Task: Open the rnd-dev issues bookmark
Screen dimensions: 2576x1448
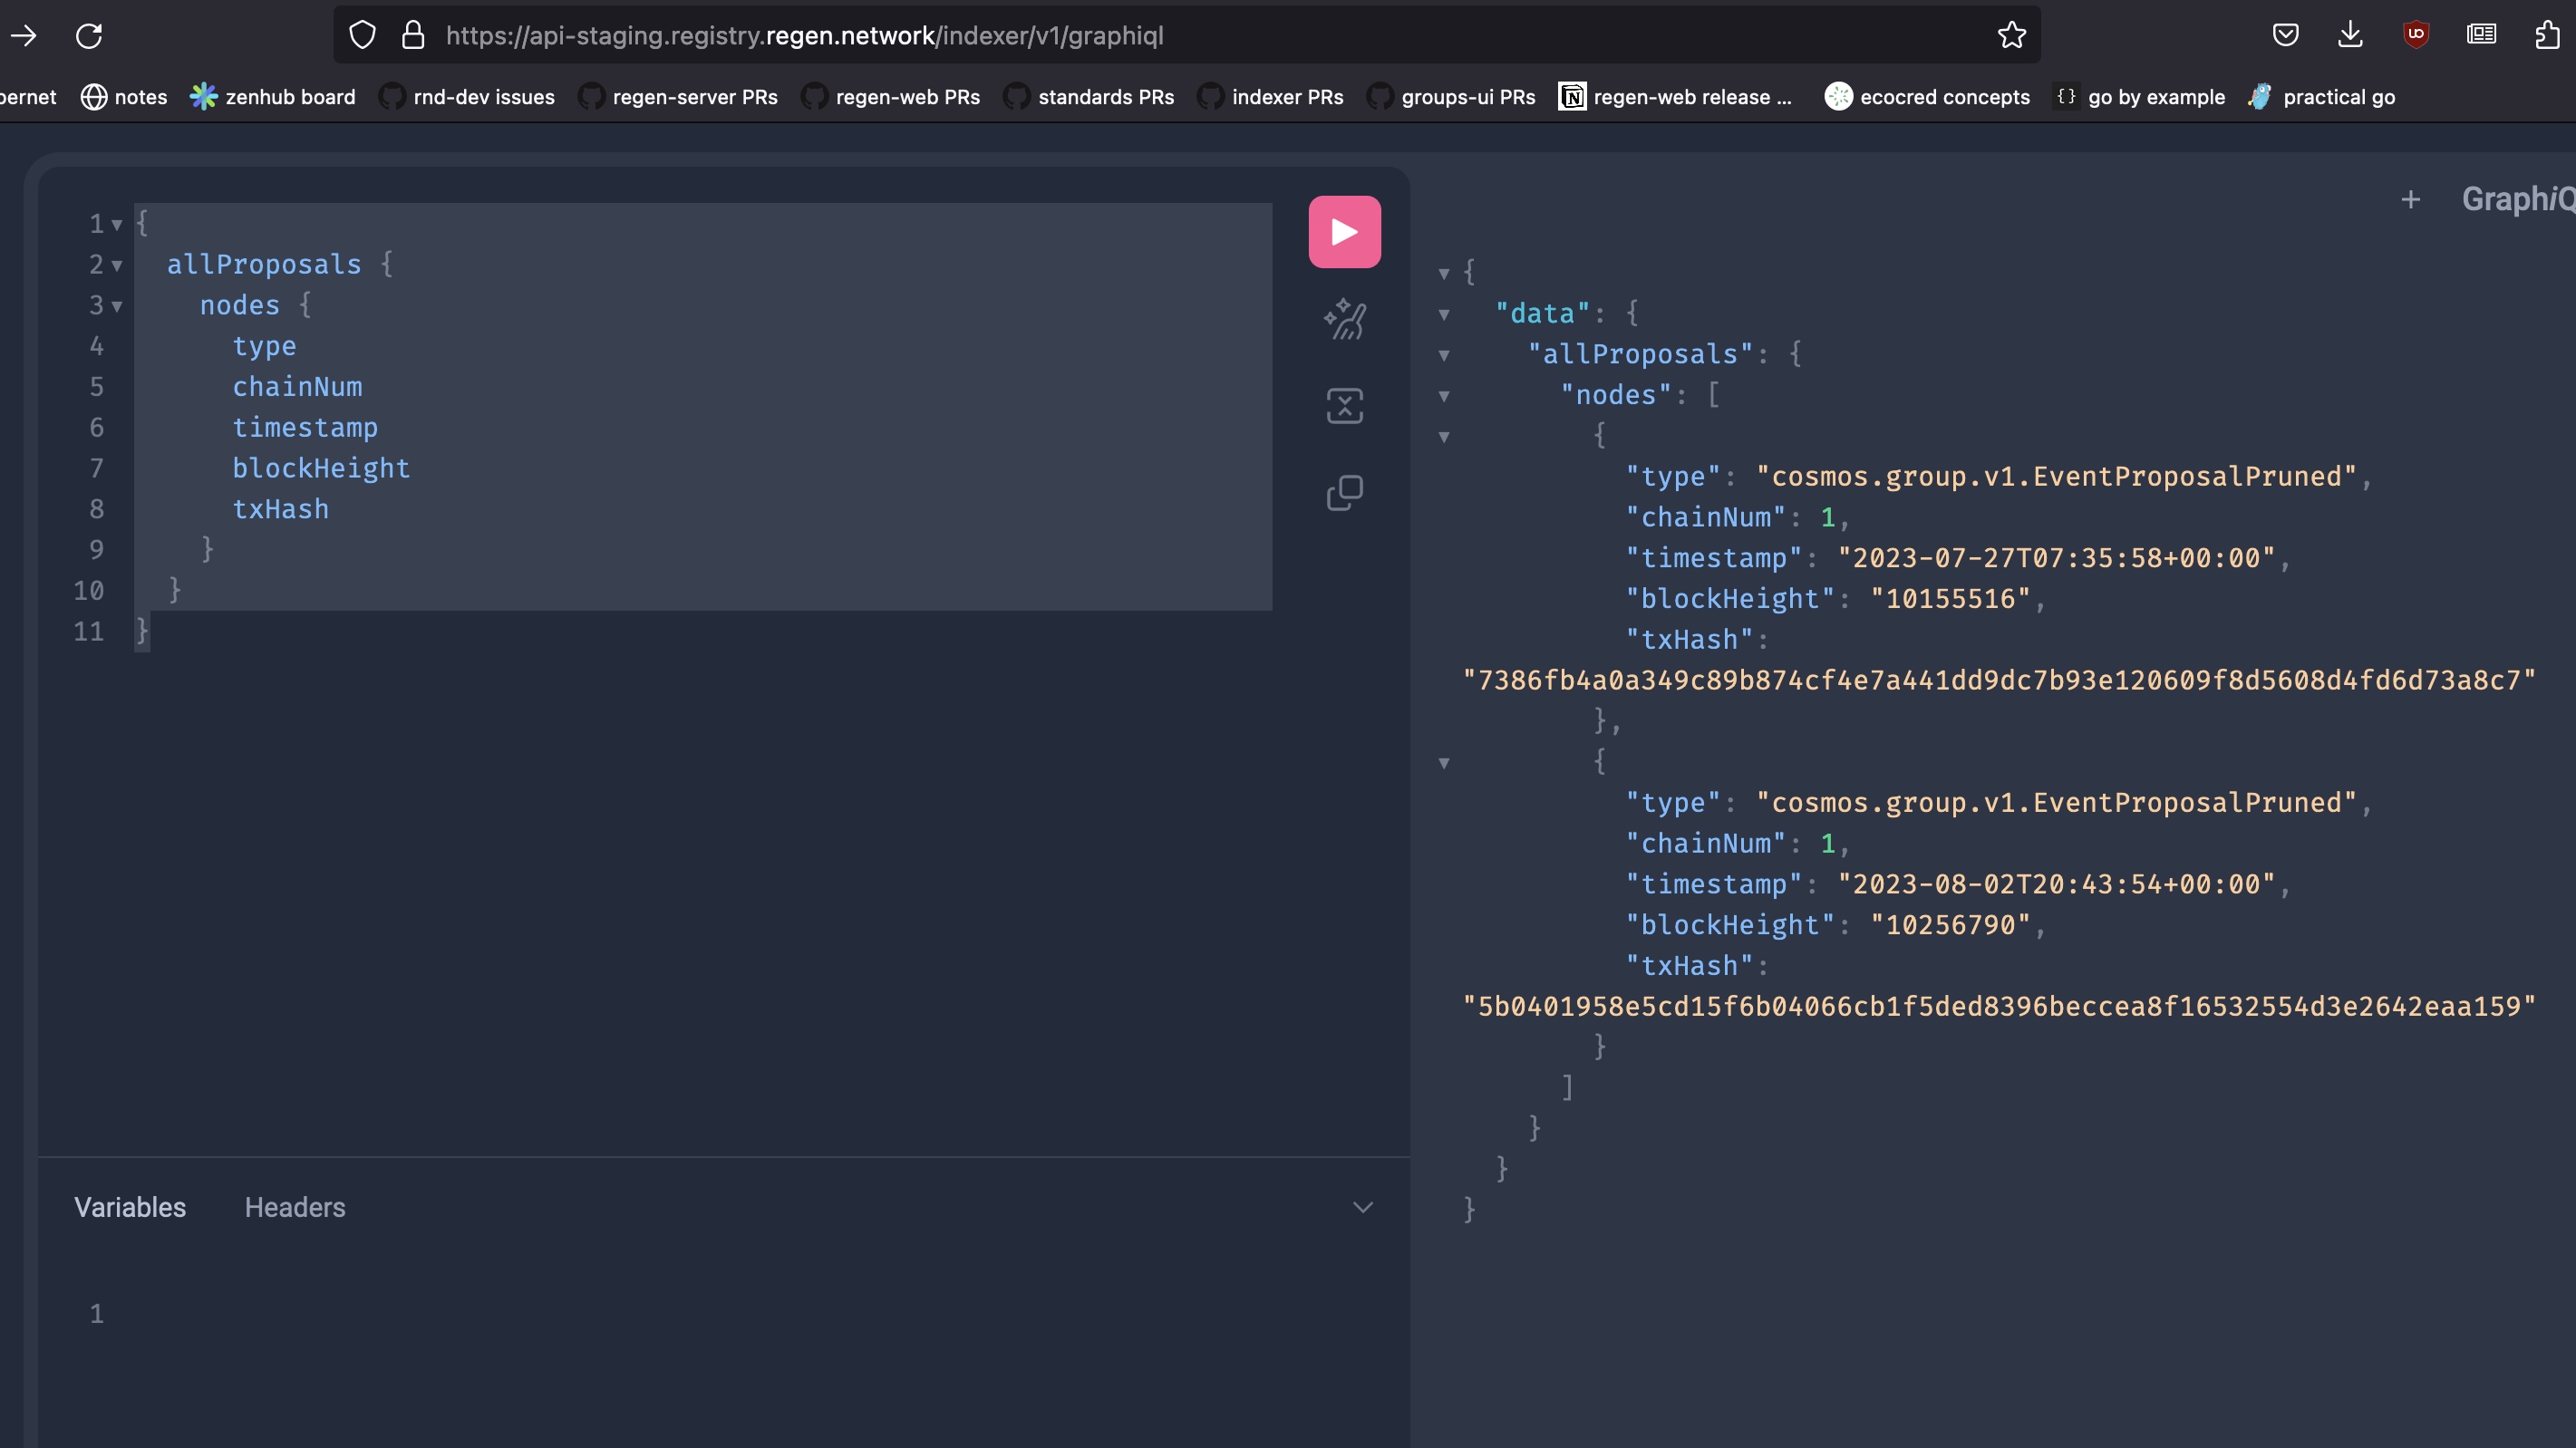Action: coord(466,97)
